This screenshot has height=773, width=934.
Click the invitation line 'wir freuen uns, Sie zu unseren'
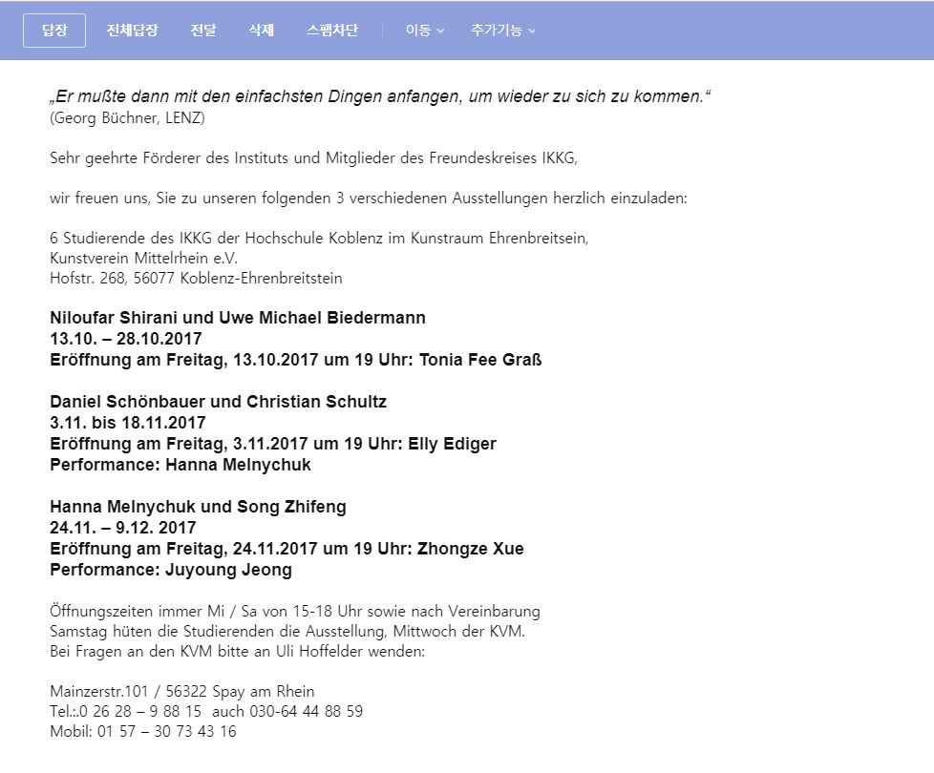click(x=369, y=198)
